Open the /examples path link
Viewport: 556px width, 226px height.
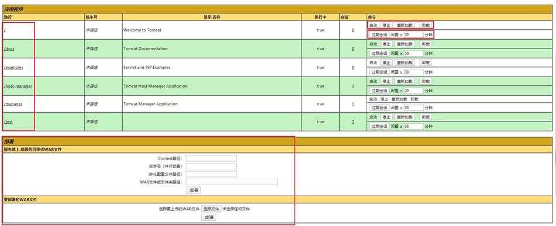click(13, 67)
